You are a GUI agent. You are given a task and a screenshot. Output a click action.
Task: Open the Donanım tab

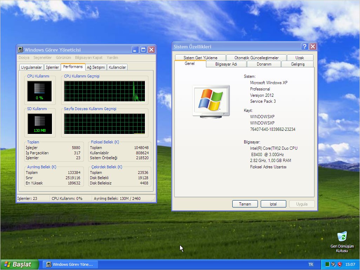point(264,64)
